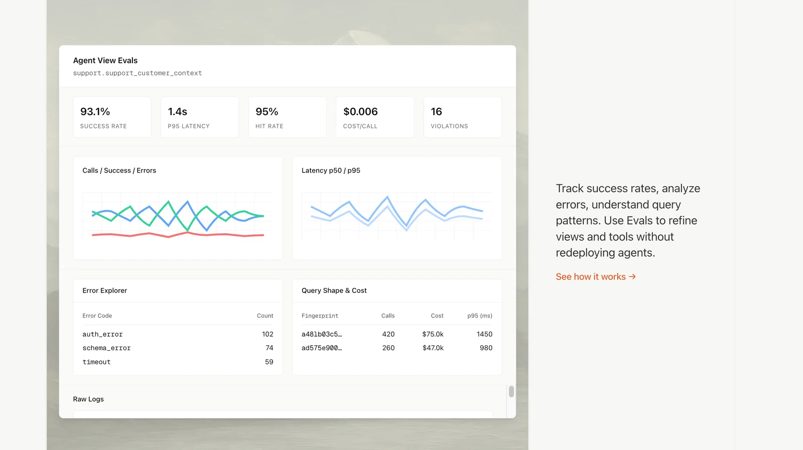This screenshot has height=450, width=803.
Task: Click the auth_error count 102
Action: coord(267,334)
